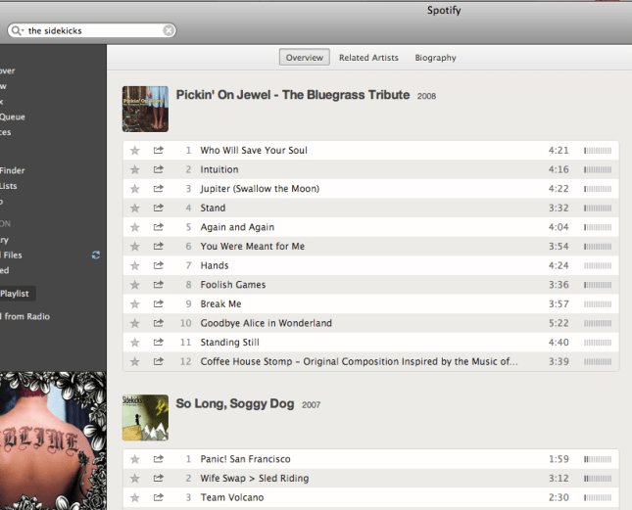Screen dimensions: 632x510
Task: Share the track Foolish Games
Action: [159, 285]
